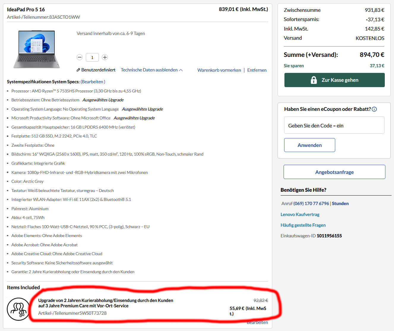Screen dimensions: 394x331
Task: Click the Operating System Language line
Action: pyautogui.click(x=65, y=109)
